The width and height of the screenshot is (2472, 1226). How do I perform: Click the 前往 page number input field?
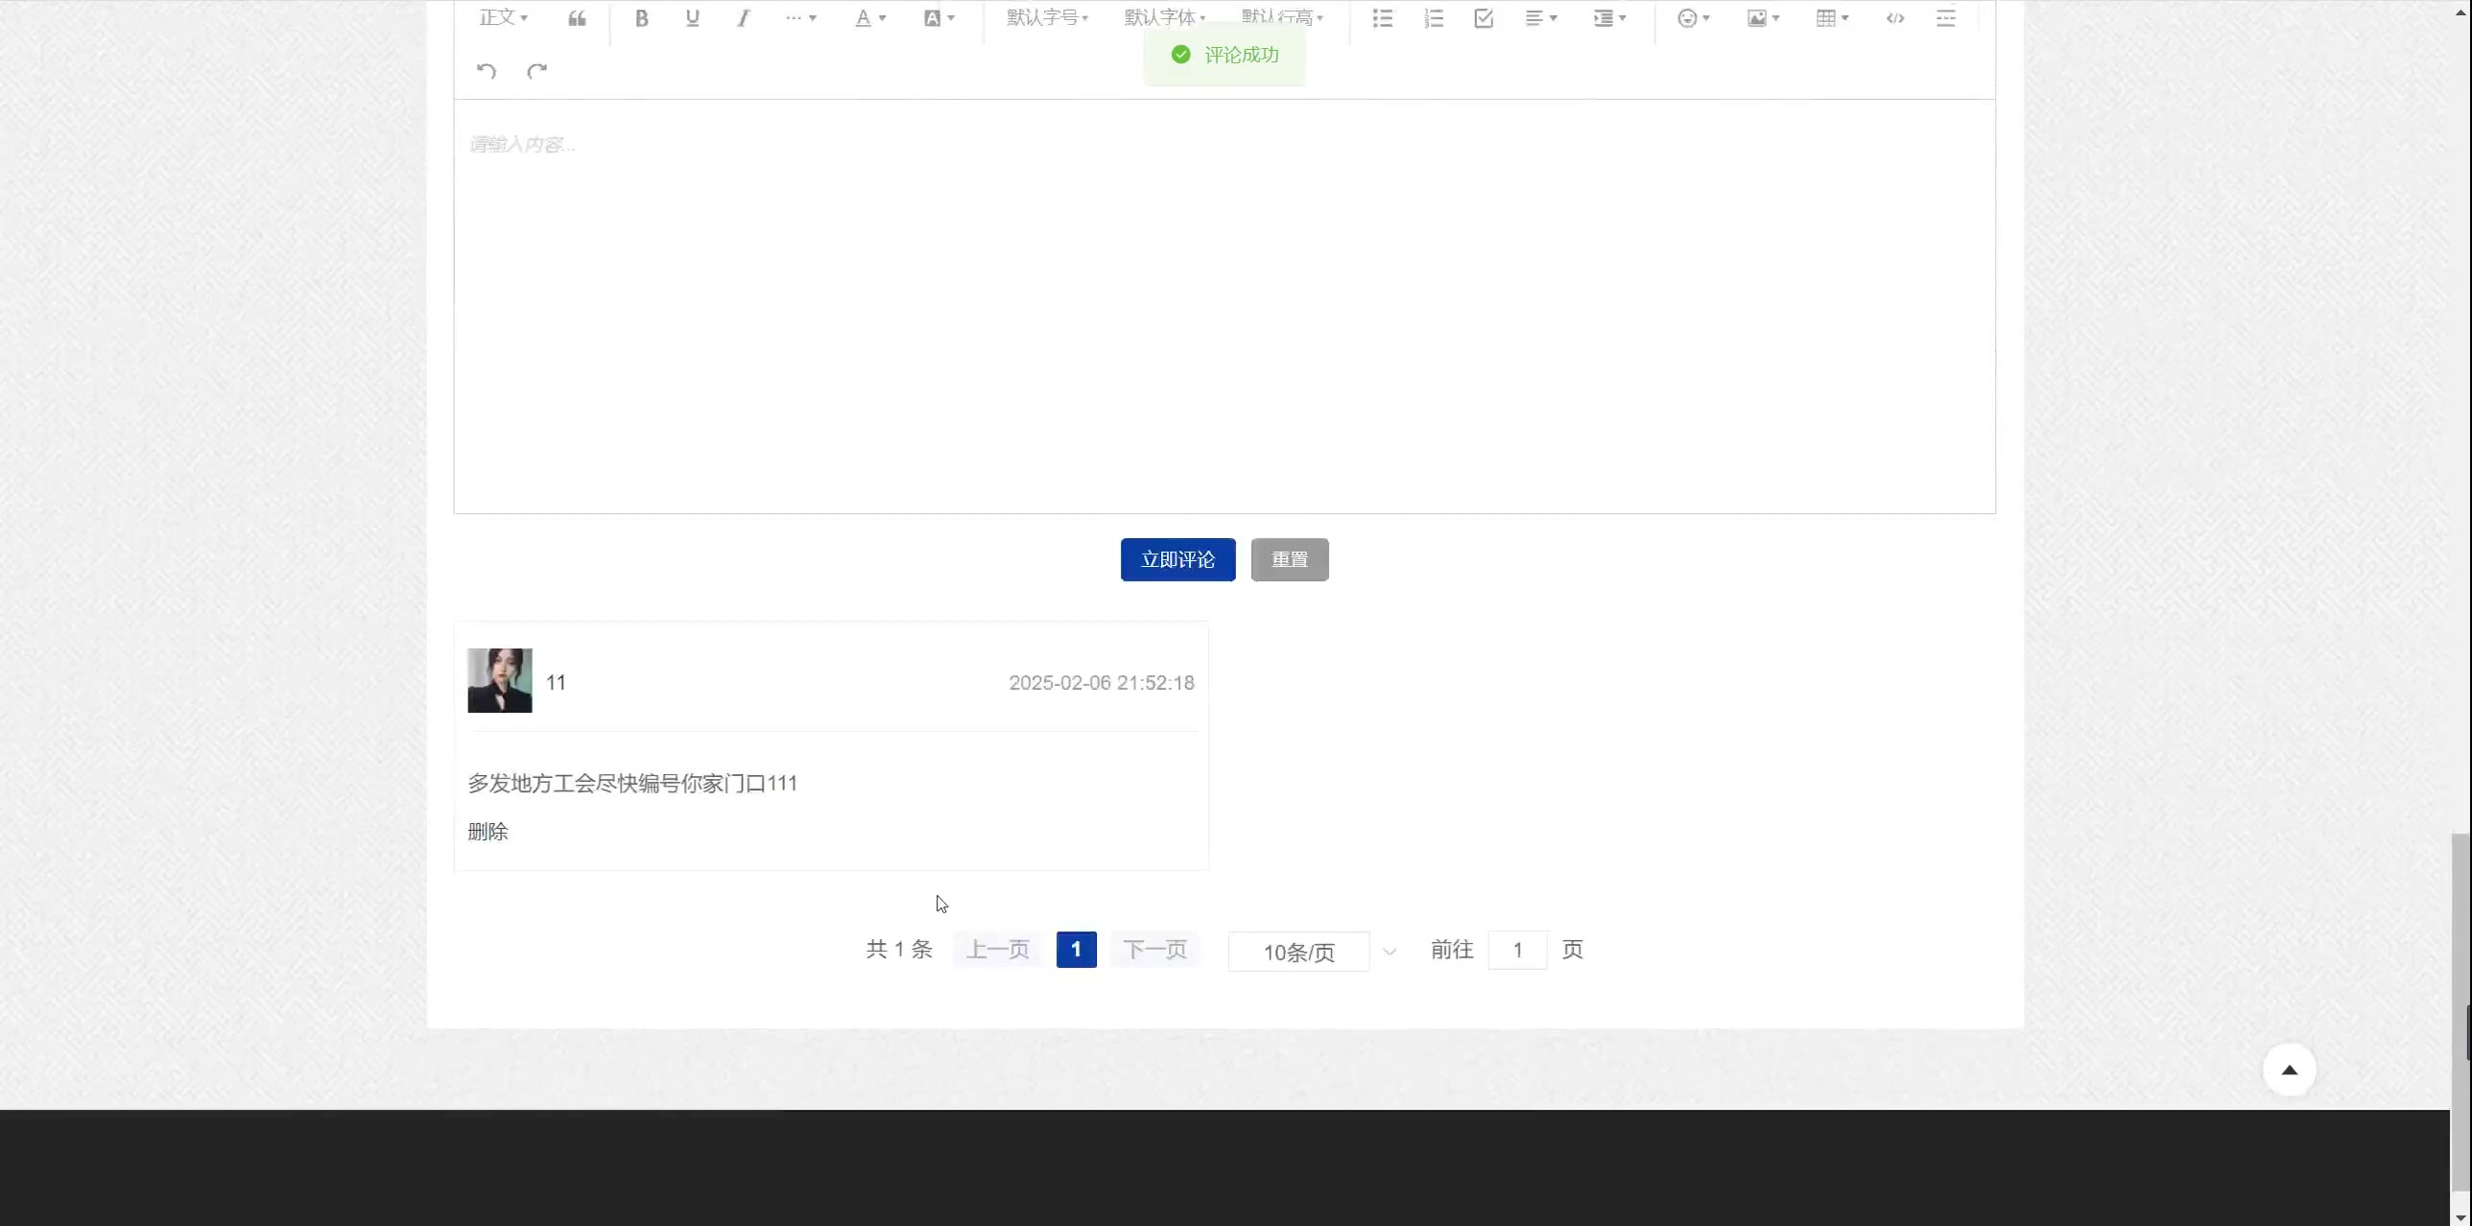[1517, 950]
